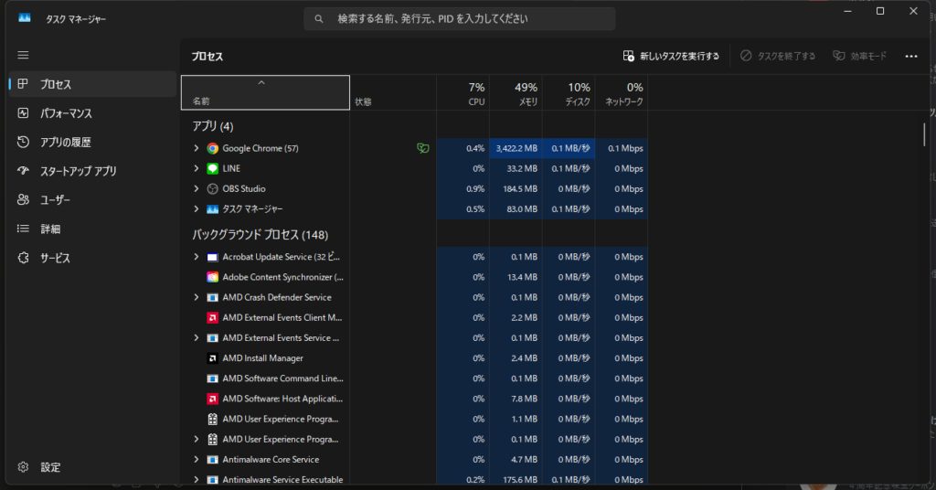
Task: Click the efficiency mode leaf icon for Chrome
Action: [x=422, y=148]
